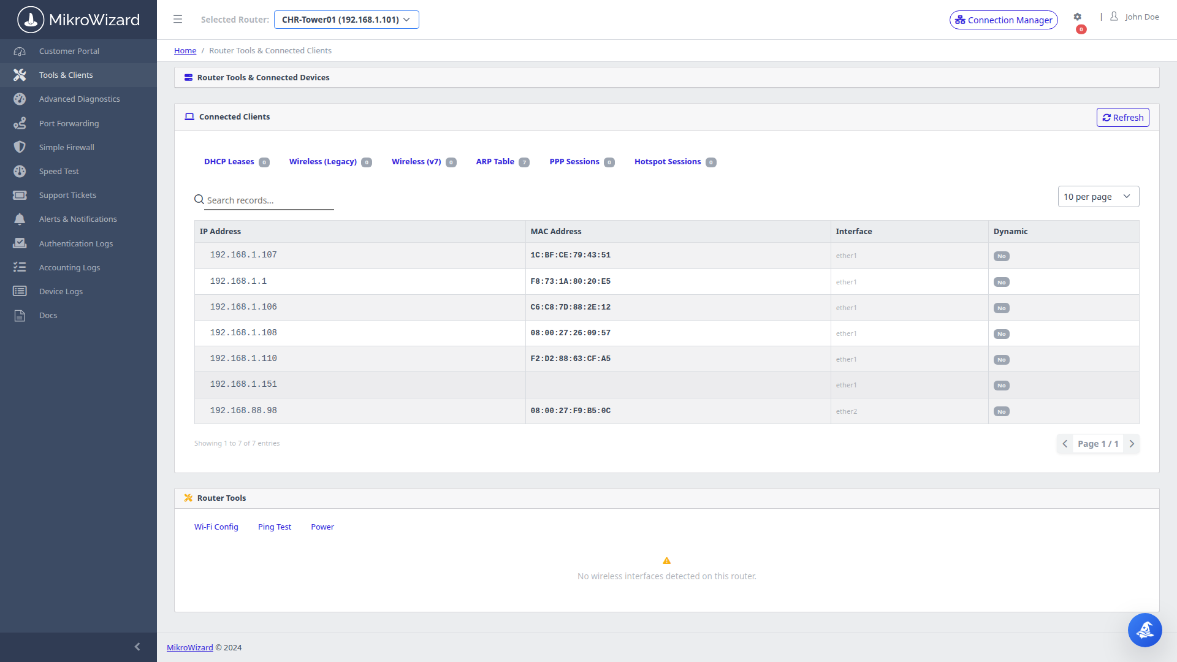Toggle the hamburger menu icon
Viewport: 1177px width, 662px height.
(178, 20)
